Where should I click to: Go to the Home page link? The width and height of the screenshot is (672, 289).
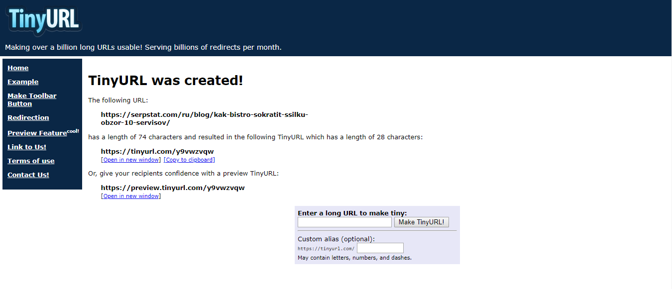point(18,68)
